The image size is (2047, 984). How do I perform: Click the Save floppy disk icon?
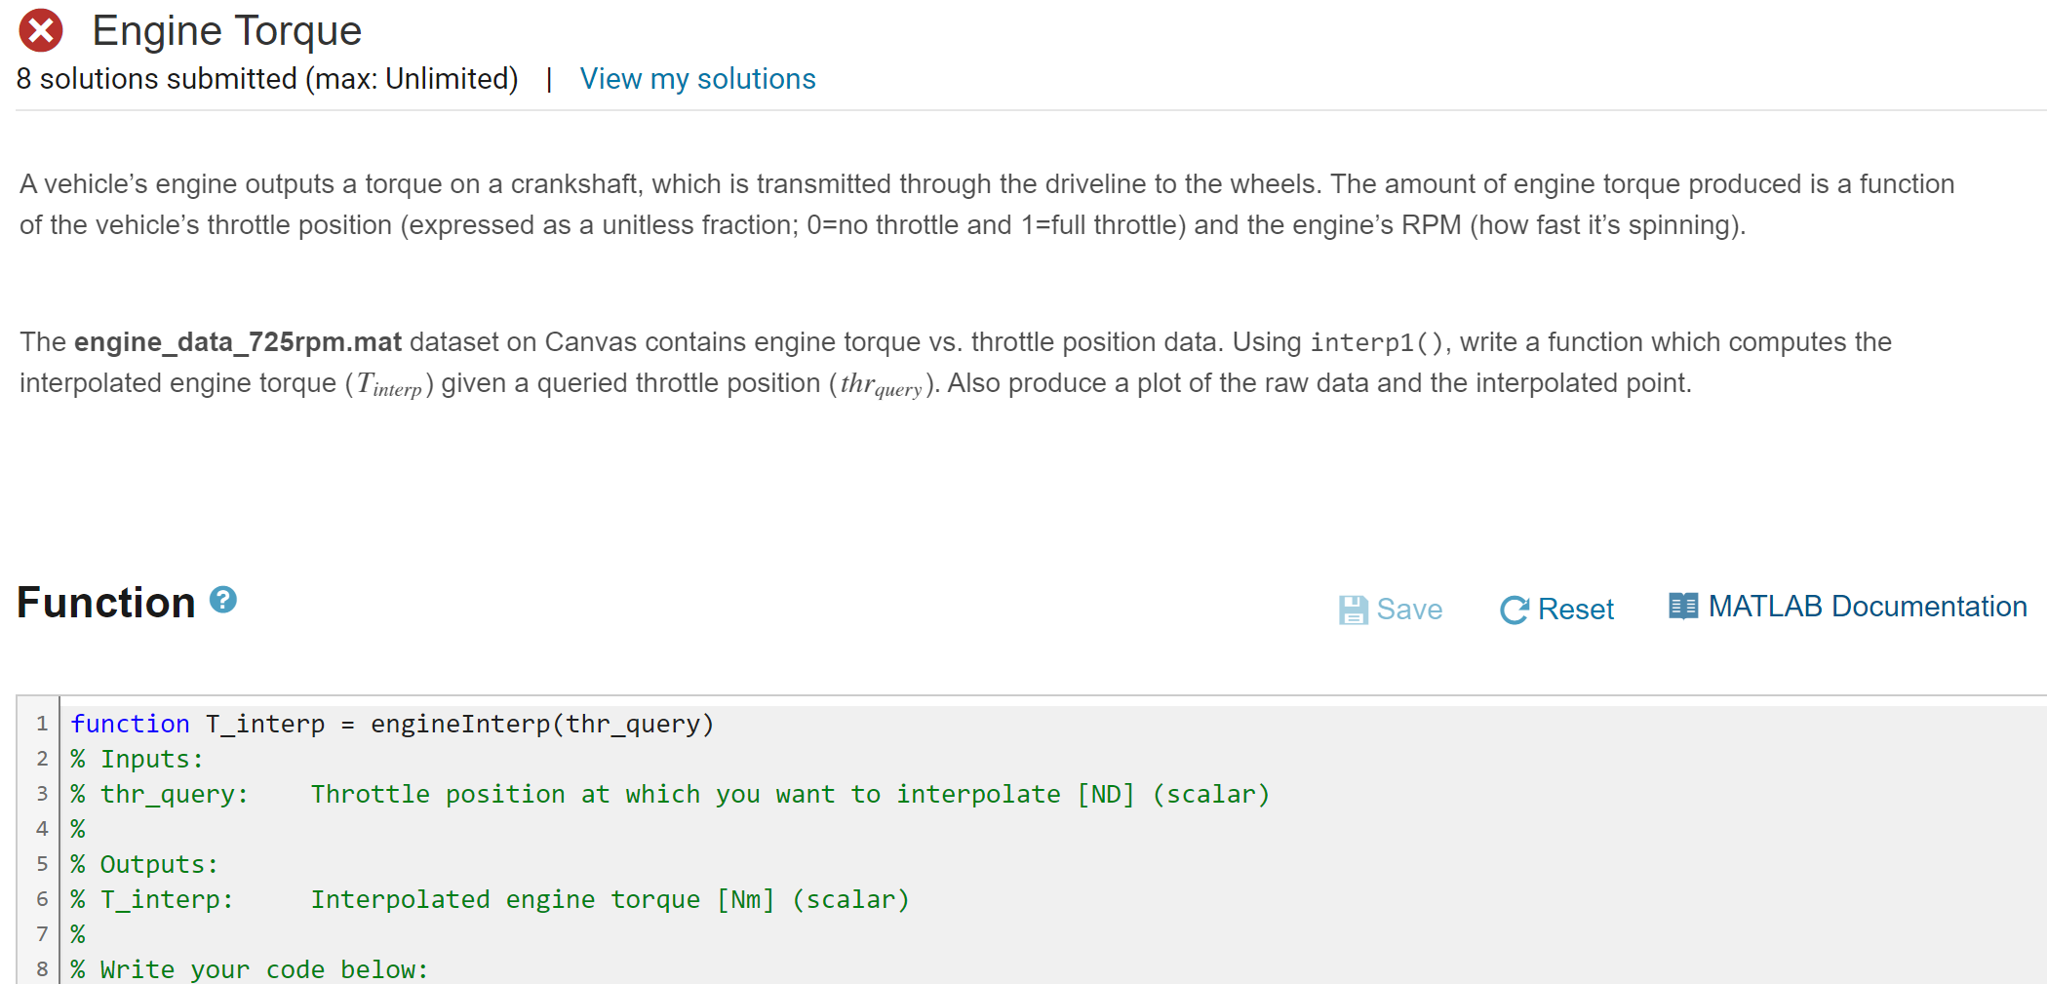pos(1353,610)
